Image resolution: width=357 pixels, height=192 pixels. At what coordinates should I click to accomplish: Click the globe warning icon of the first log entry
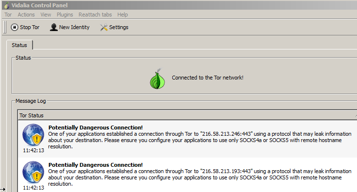[33, 135]
